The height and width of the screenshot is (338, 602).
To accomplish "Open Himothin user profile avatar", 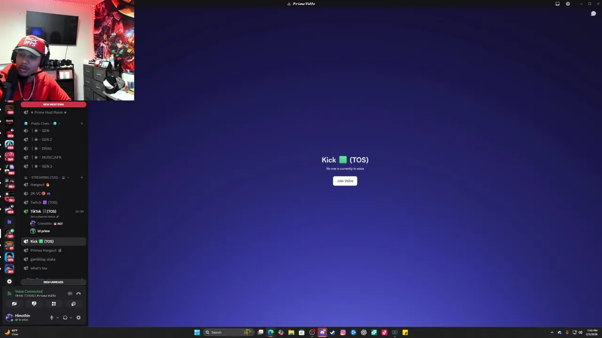I will point(9,317).
